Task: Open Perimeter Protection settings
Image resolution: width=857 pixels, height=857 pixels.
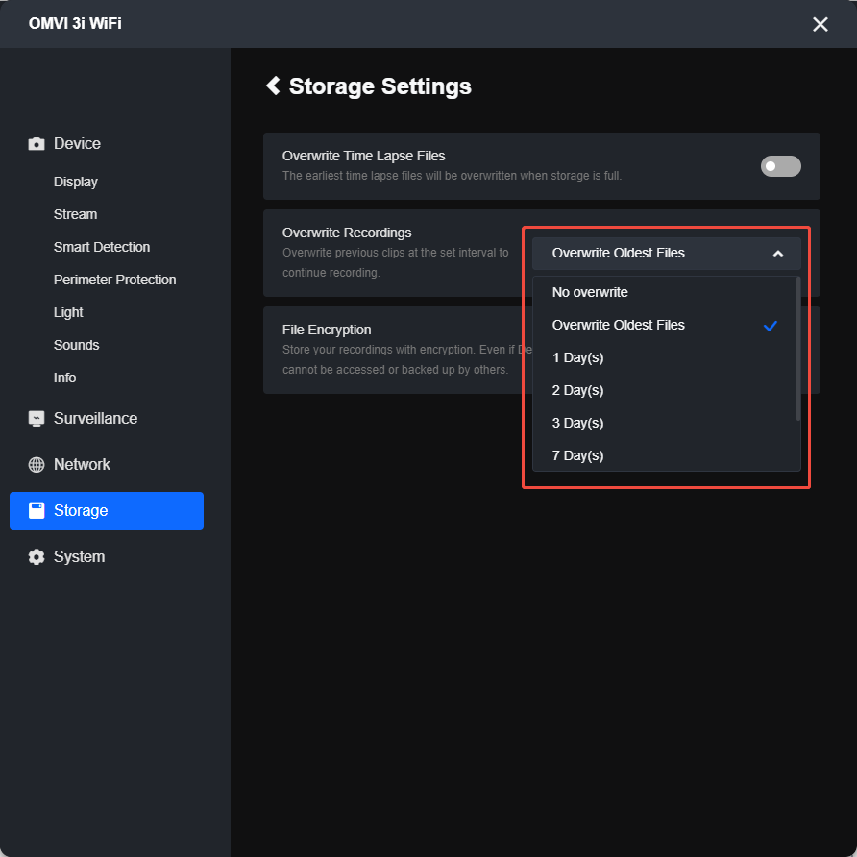Action: point(114,280)
